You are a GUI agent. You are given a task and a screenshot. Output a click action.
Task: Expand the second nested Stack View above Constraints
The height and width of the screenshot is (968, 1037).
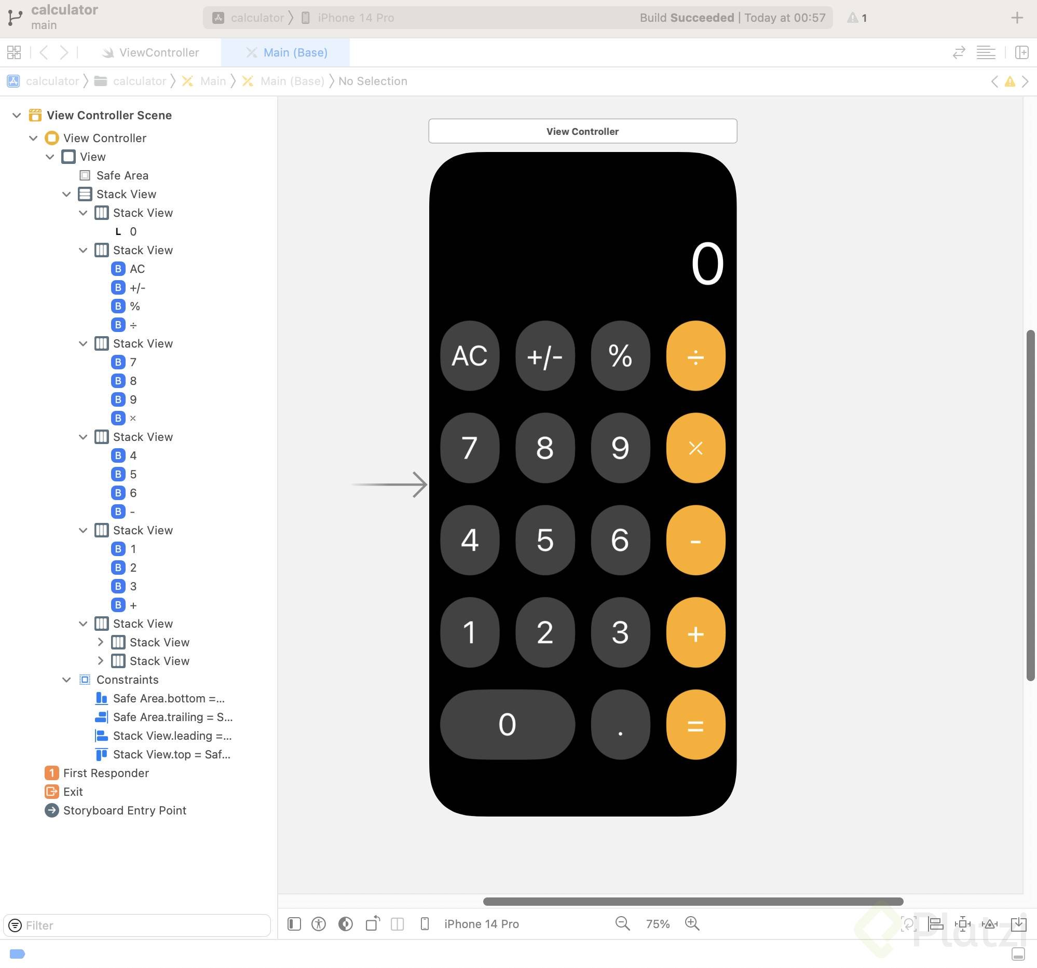pyautogui.click(x=100, y=661)
